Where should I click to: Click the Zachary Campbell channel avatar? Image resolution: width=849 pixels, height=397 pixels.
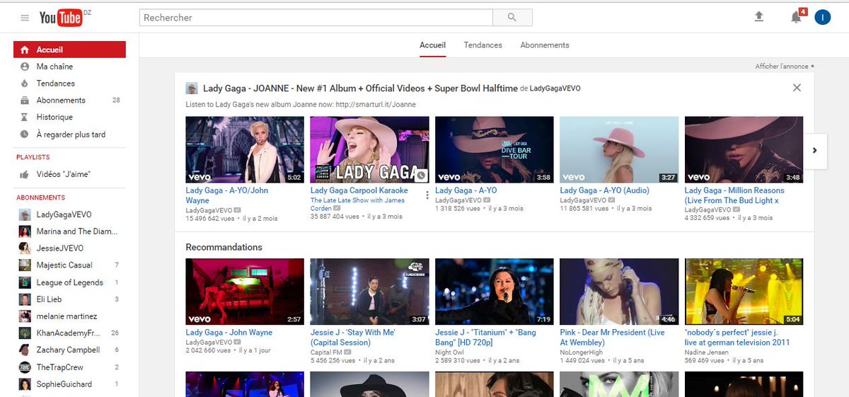[25, 350]
